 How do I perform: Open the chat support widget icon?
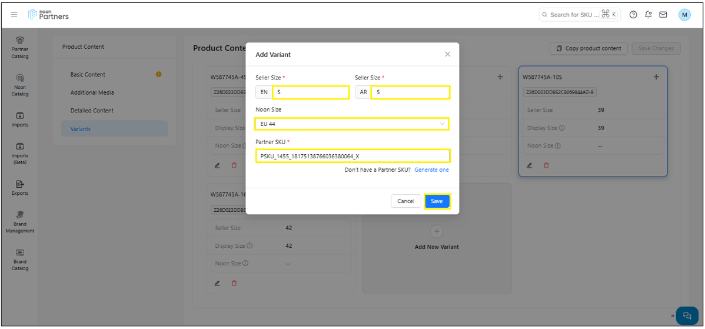(x=687, y=315)
